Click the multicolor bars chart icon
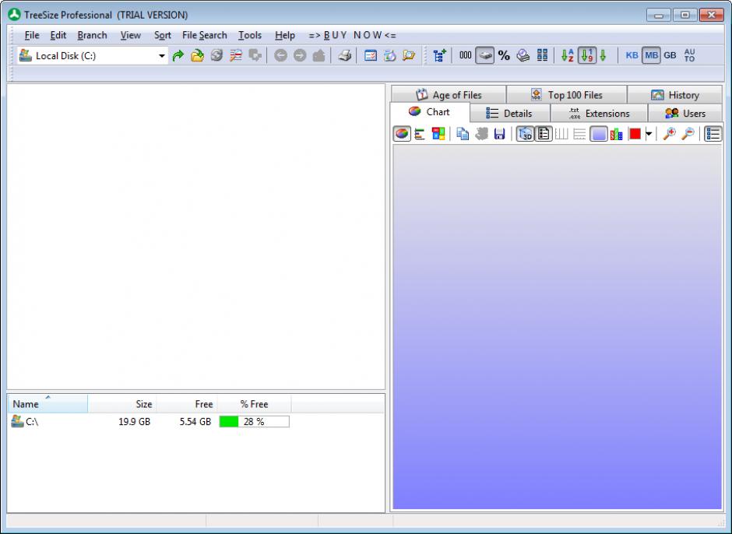 click(617, 134)
